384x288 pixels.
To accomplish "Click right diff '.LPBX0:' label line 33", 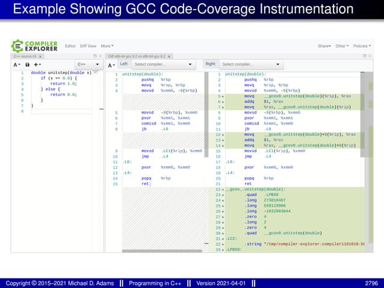I will tap(234, 249).
